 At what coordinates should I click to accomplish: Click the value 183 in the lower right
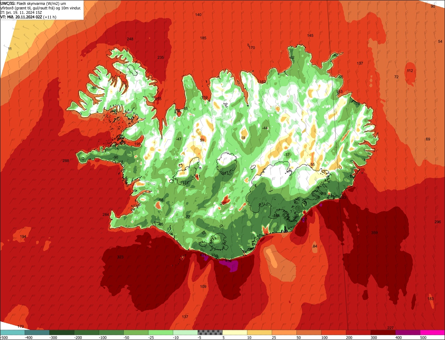(x=430, y=299)
